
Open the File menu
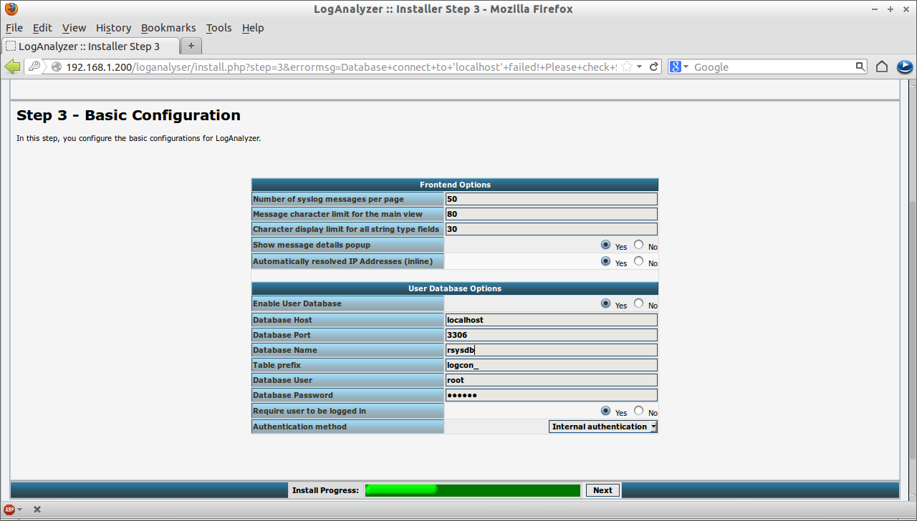[x=14, y=28]
